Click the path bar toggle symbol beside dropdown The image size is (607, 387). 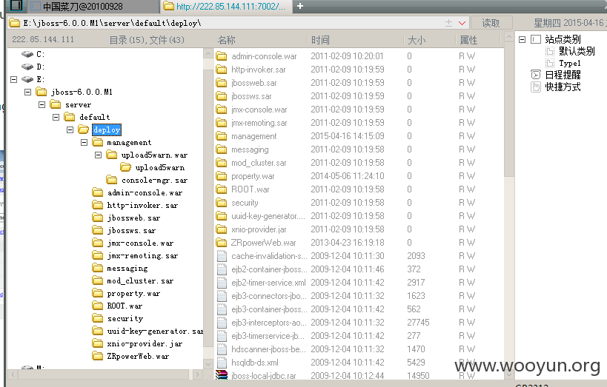coord(448,23)
